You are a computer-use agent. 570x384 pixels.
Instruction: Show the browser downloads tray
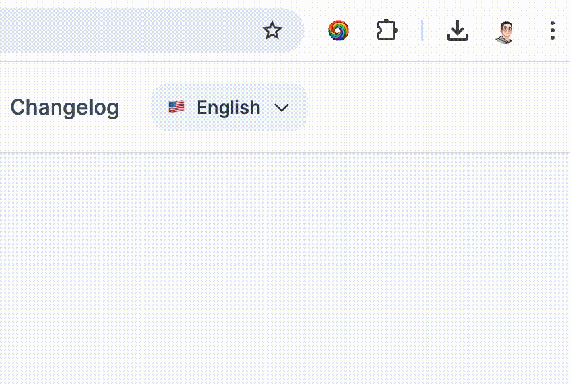click(x=457, y=30)
